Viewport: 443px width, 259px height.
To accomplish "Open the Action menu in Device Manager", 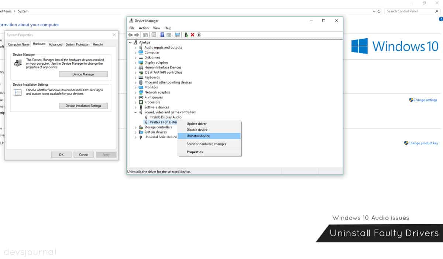I will (144, 28).
